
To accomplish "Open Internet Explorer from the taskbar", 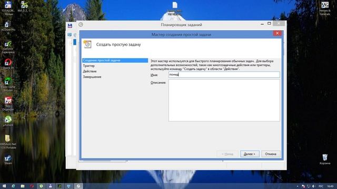I will tap(13, 186).
